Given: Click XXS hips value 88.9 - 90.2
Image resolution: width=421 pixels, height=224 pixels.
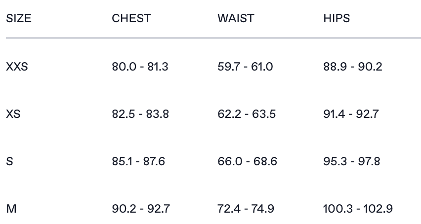Looking at the screenshot, I should tap(353, 67).
